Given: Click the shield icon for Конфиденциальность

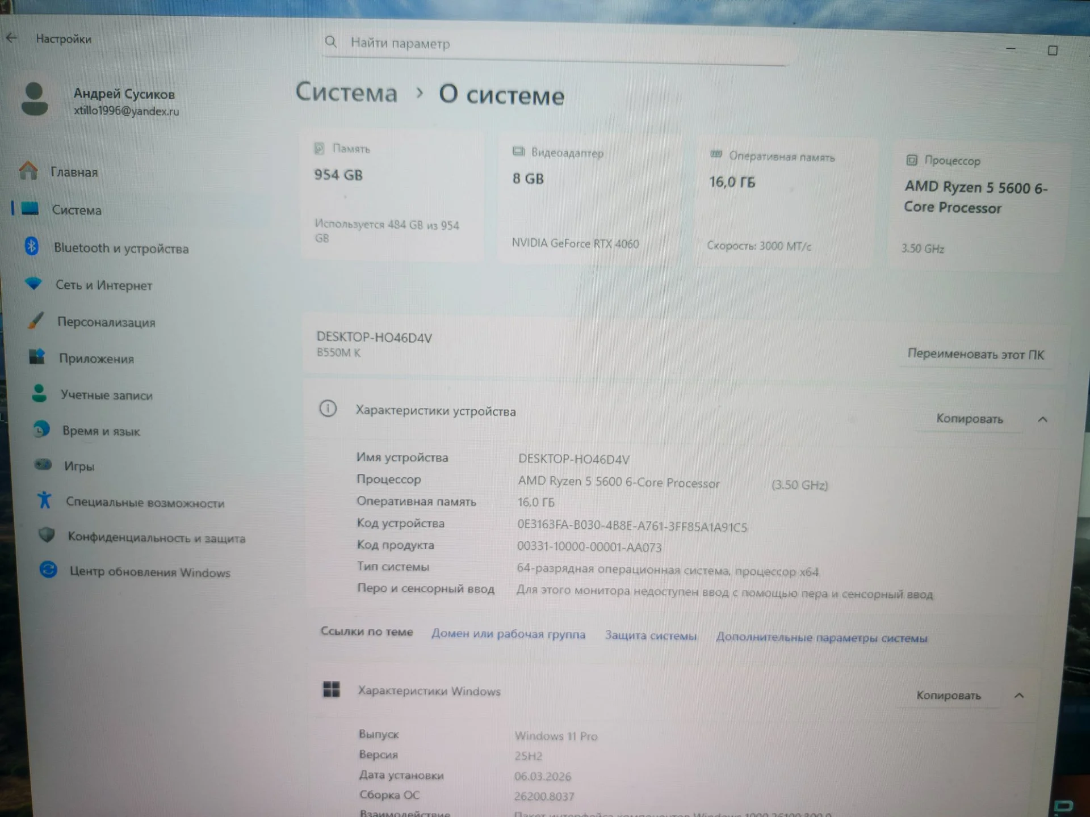Looking at the screenshot, I should 47,534.
